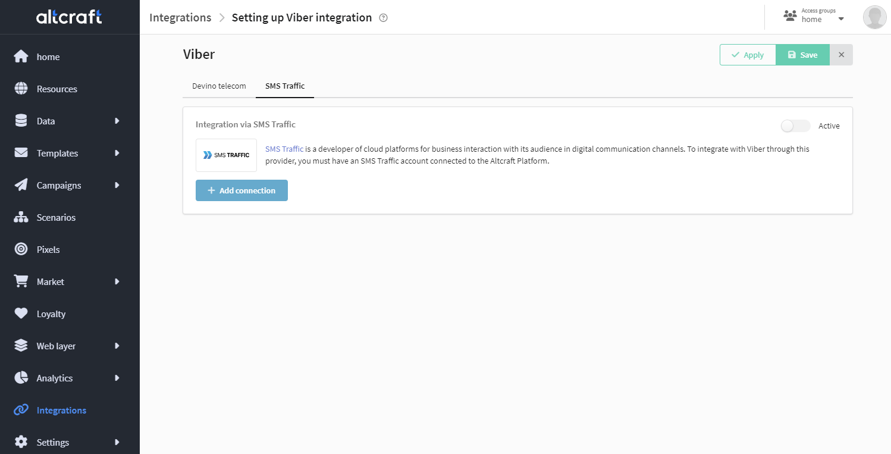Open the home house icon
The width and height of the screenshot is (891, 454).
21,57
